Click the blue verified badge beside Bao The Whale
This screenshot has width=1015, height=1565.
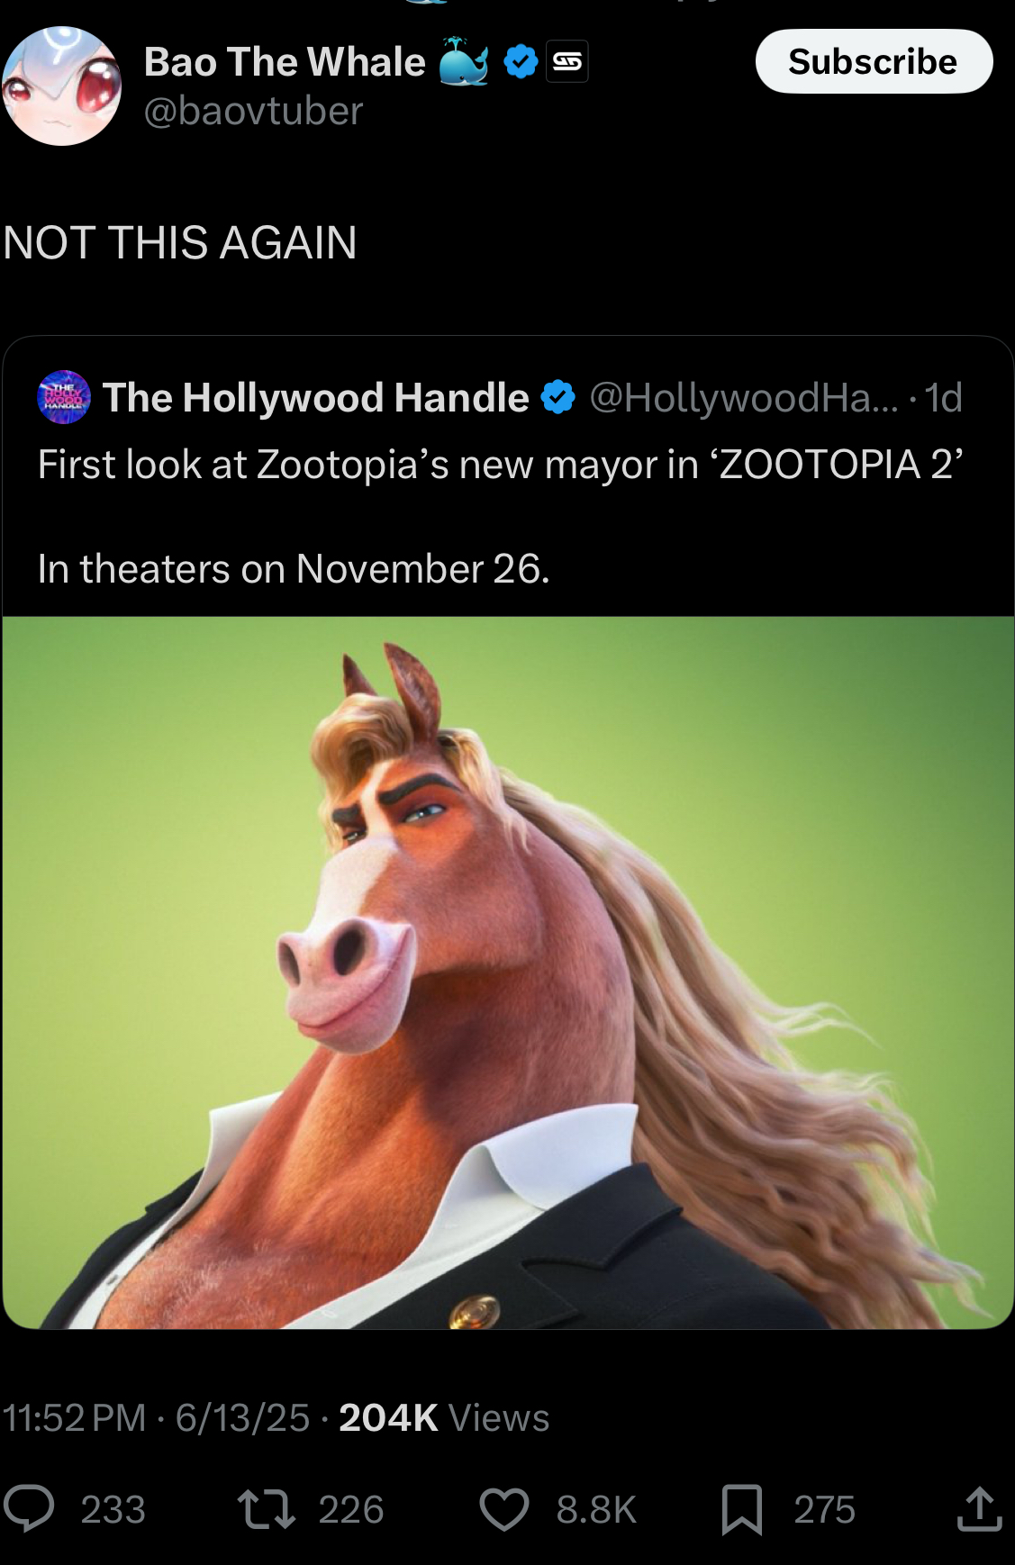tap(521, 62)
